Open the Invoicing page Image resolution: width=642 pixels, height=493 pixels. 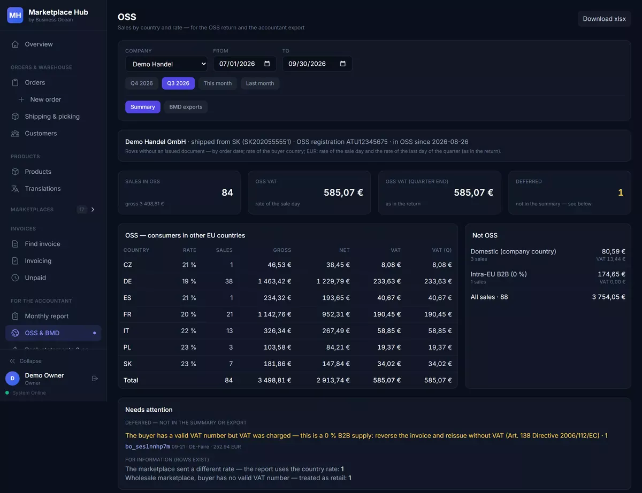[x=53, y=261]
